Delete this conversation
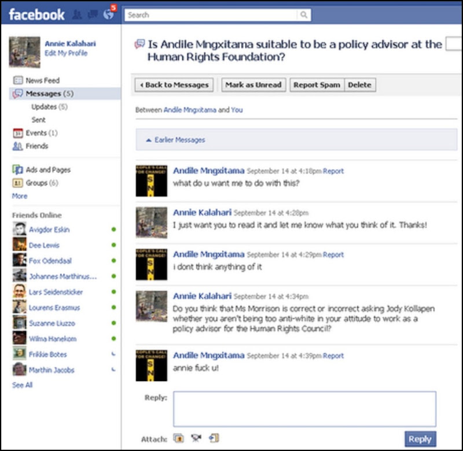This screenshot has width=463, height=451. tap(359, 85)
